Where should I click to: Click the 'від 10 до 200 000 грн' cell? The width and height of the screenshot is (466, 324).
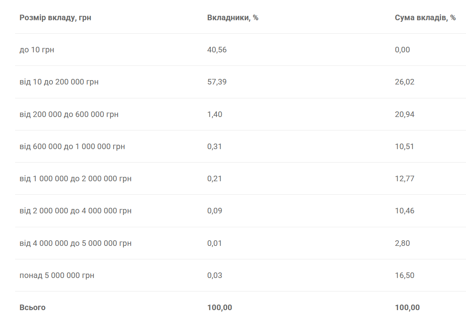click(59, 82)
